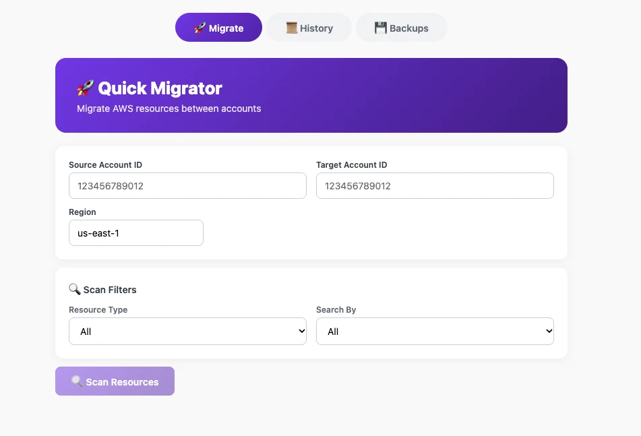Click the Resource Type label
The image size is (641, 436).
(98, 310)
